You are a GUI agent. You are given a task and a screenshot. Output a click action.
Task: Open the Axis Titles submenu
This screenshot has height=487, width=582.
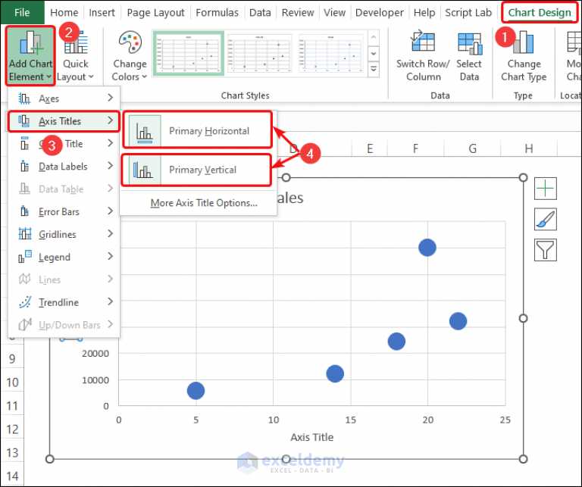tap(64, 121)
